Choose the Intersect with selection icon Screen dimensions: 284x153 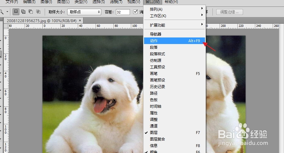(x=38, y=12)
